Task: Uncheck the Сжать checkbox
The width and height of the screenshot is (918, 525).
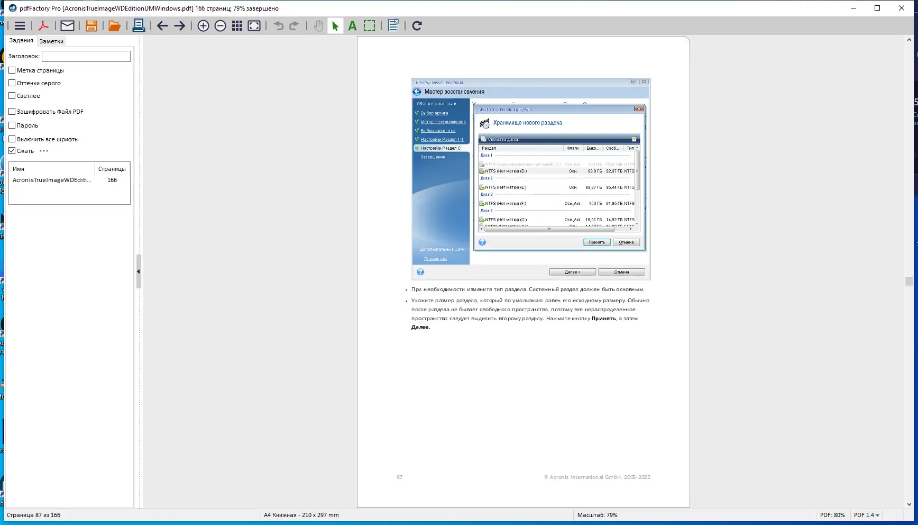Action: [x=12, y=150]
